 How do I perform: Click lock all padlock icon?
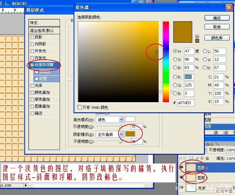(x=207, y=158)
